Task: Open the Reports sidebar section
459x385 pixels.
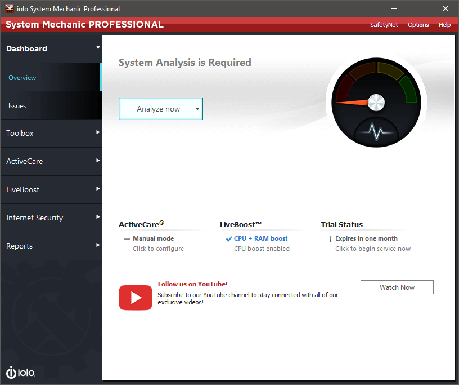Action: pyautogui.click(x=51, y=246)
